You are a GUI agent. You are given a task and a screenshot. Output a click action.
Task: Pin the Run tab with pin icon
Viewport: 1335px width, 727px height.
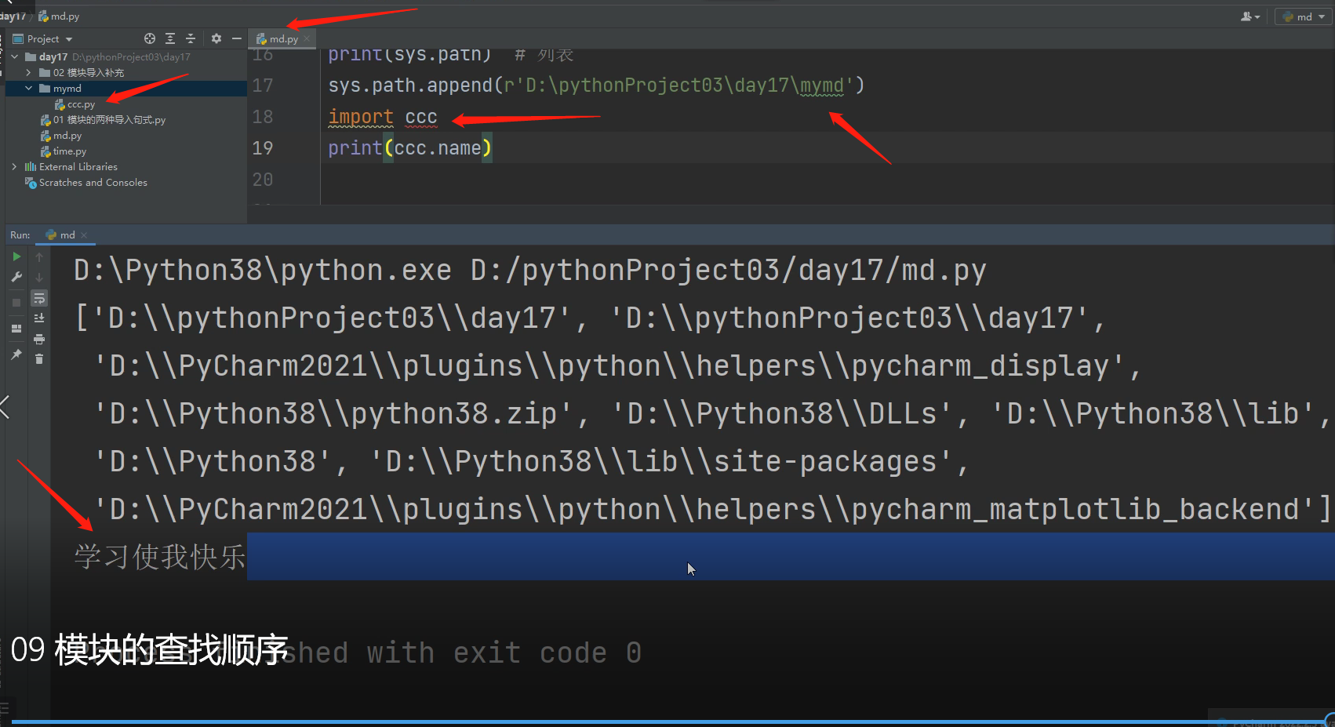coord(16,354)
